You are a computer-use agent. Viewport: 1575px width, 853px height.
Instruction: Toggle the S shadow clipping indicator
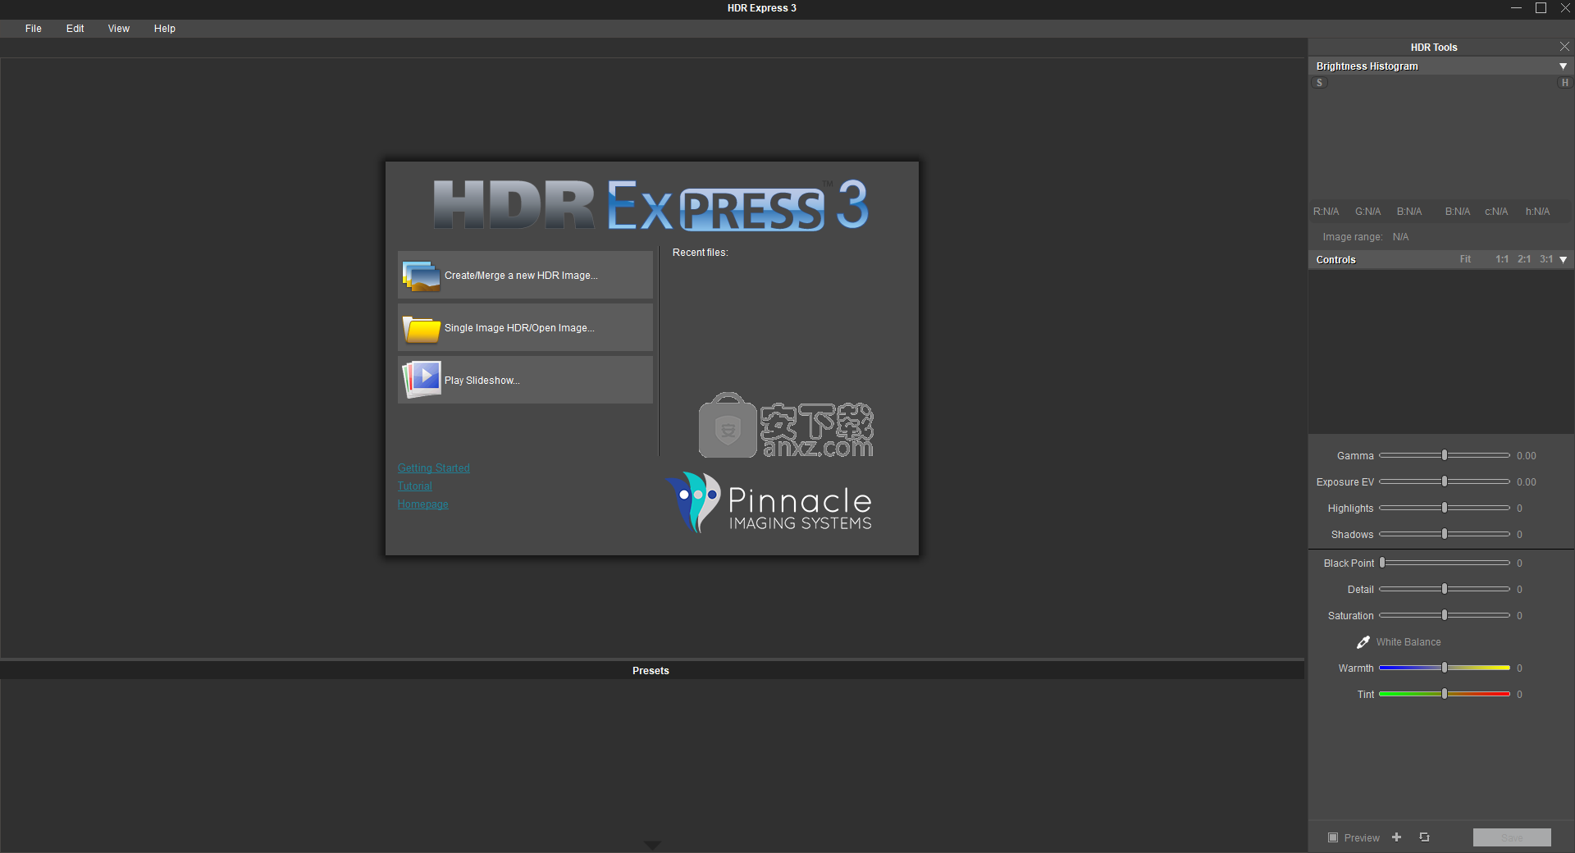pyautogui.click(x=1319, y=83)
